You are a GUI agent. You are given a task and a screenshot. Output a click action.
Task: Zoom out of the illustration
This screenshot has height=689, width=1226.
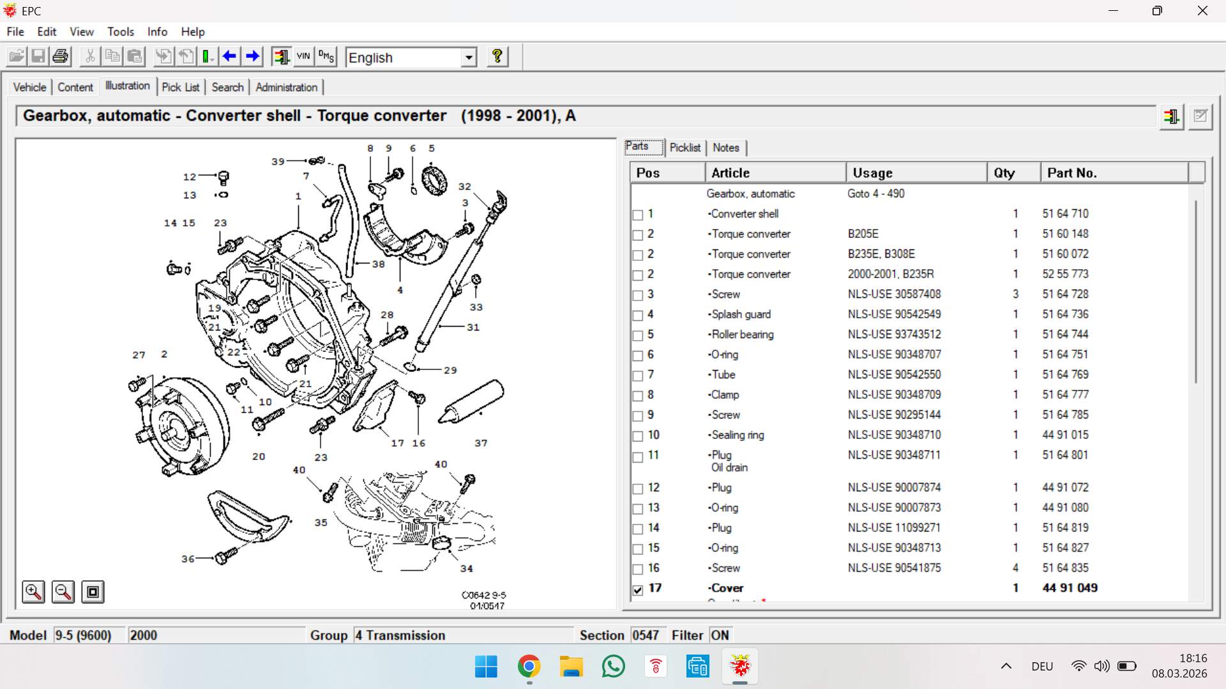[x=63, y=592]
